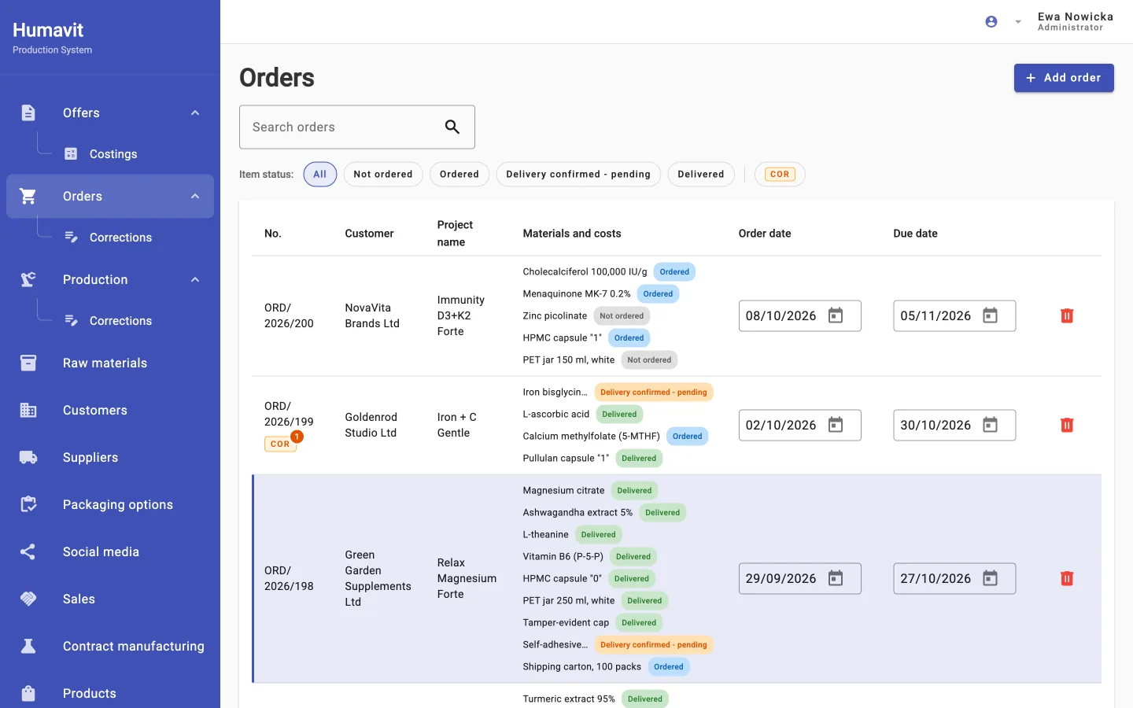The width and height of the screenshot is (1133, 708).
Task: Click the Suppliers truck icon
Action: (x=28, y=457)
